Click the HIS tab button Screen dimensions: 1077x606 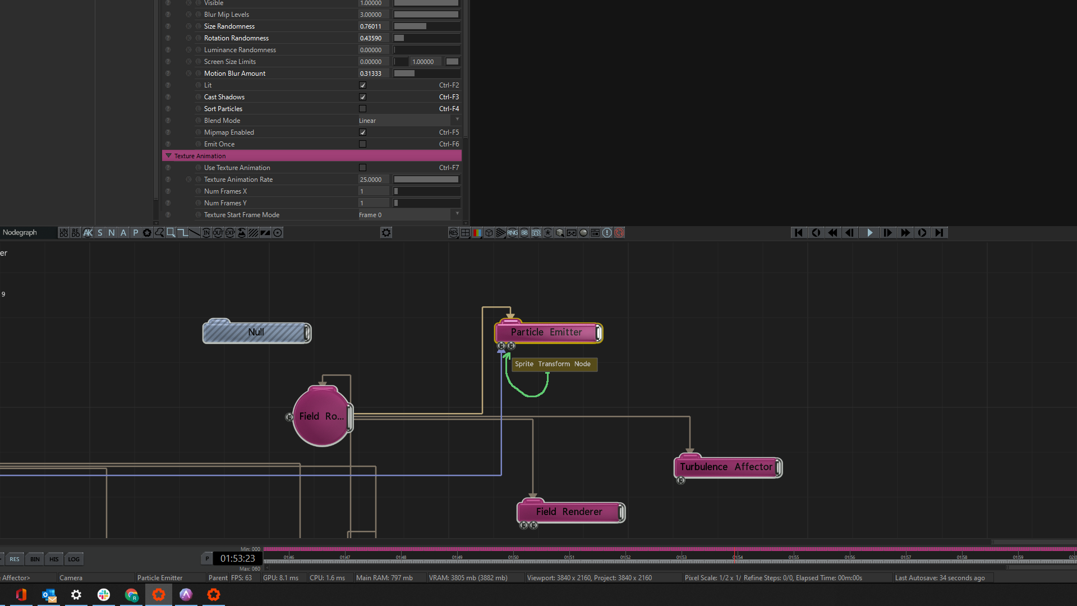(54, 559)
